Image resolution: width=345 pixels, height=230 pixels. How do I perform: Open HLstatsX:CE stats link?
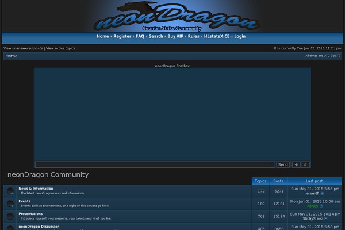click(x=217, y=36)
